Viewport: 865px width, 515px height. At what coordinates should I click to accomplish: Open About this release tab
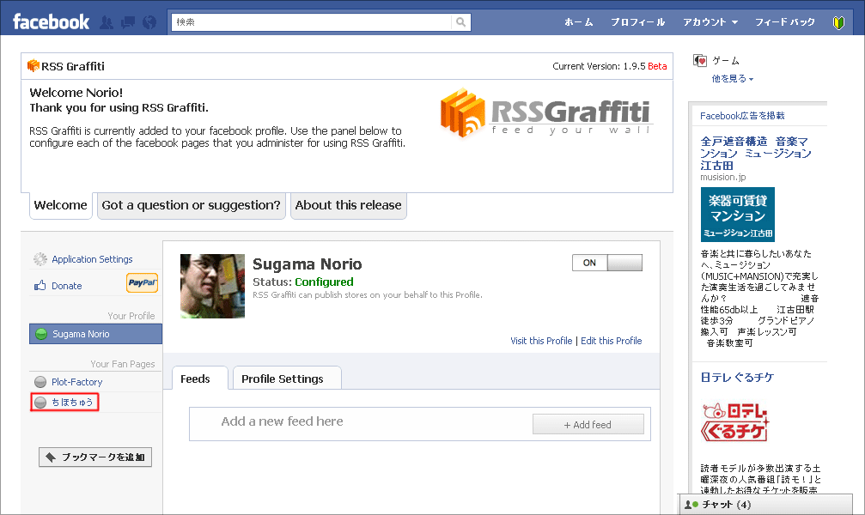[349, 205]
